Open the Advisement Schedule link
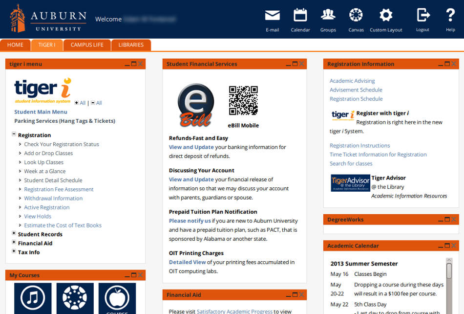The image size is (464, 314). pyautogui.click(x=356, y=90)
